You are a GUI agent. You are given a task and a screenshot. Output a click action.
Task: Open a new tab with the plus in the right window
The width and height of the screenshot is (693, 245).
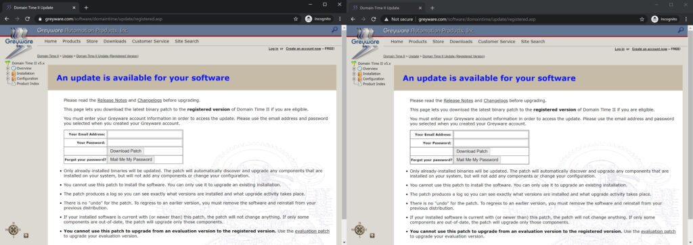(x=432, y=8)
